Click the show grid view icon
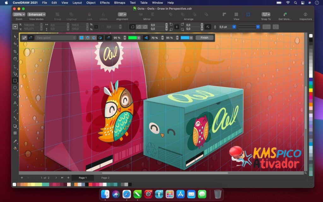This screenshot has height=202, width=323. tap(236, 14)
